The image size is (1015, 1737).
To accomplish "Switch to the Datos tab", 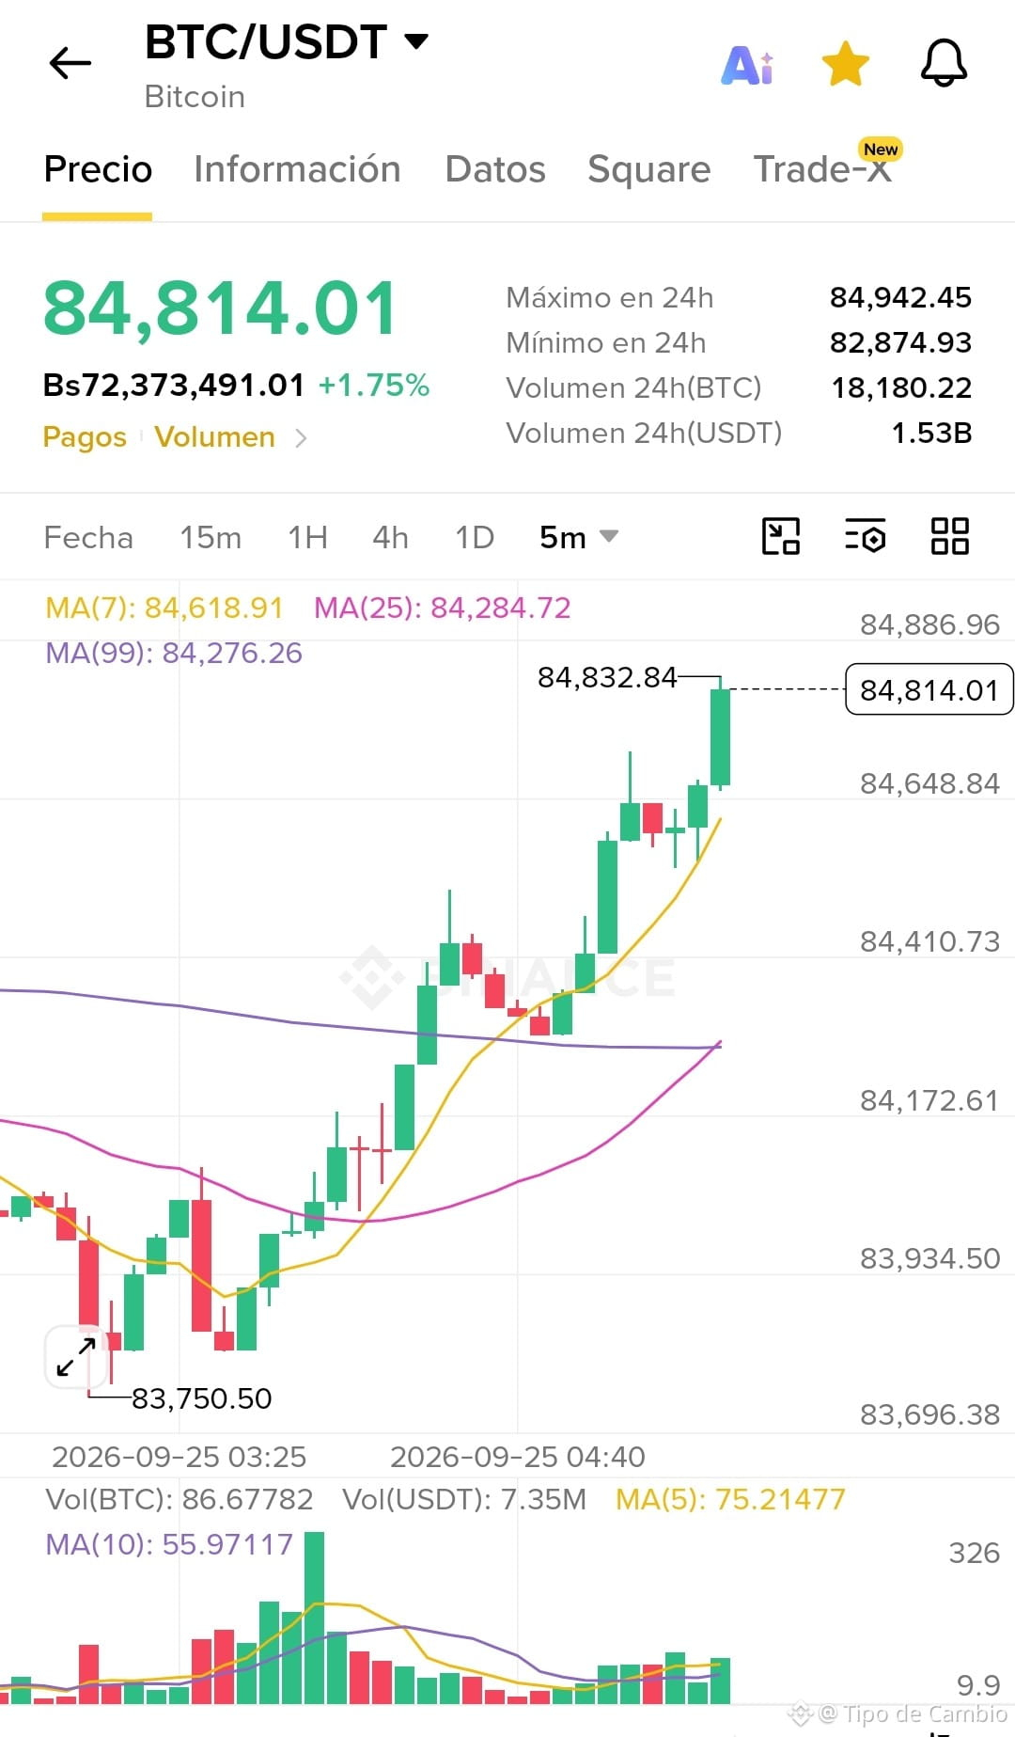I will tap(495, 169).
